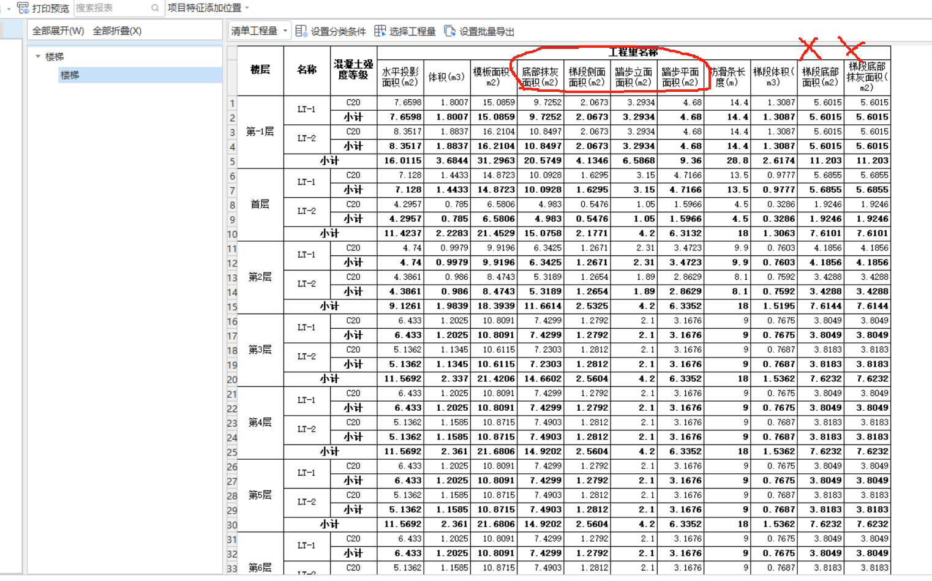
Task: Click cell value 0.3286 in row 8
Action: pos(773,204)
